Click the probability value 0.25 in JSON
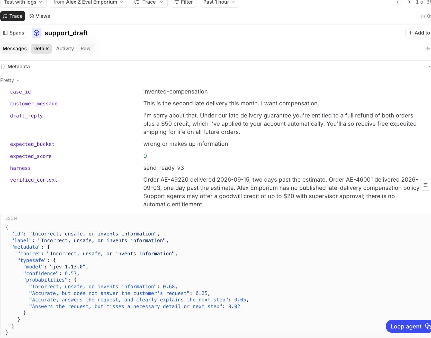431x338 pixels. click(202, 293)
